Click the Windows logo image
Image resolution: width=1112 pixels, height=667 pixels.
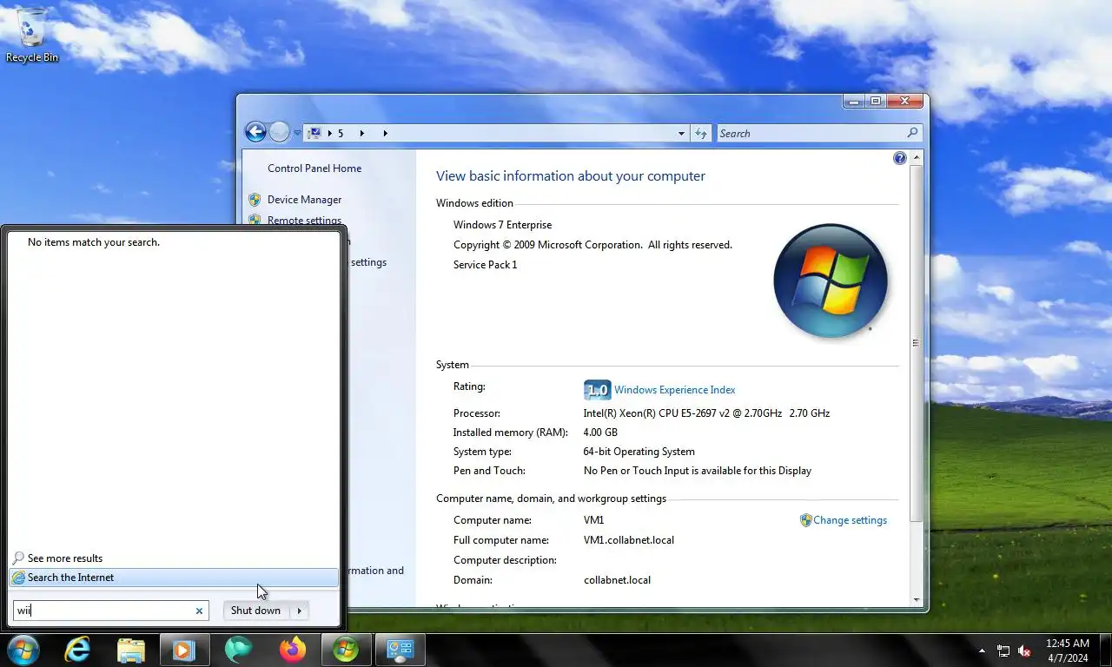coord(831,281)
